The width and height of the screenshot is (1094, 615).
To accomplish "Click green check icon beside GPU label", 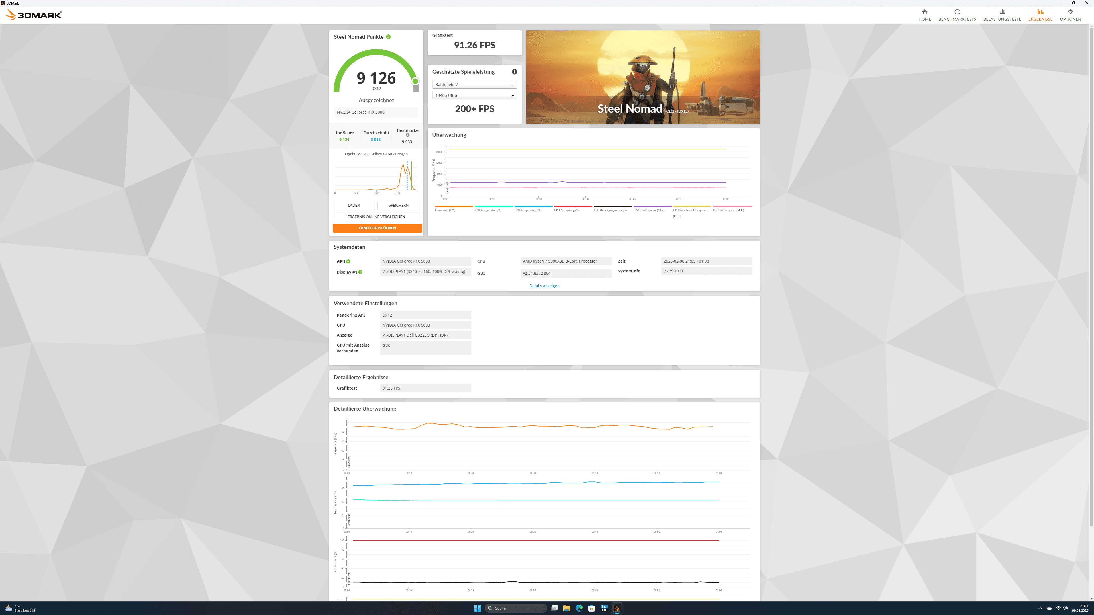I will click(348, 261).
